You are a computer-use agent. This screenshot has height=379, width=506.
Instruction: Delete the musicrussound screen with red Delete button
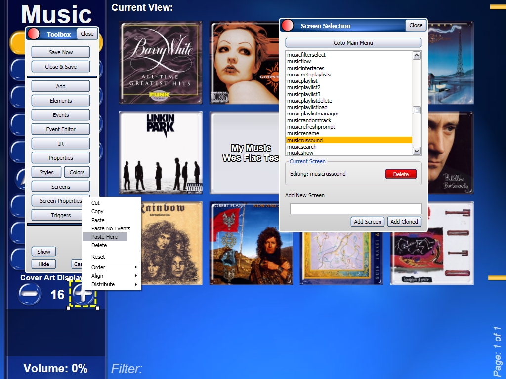pyautogui.click(x=401, y=174)
